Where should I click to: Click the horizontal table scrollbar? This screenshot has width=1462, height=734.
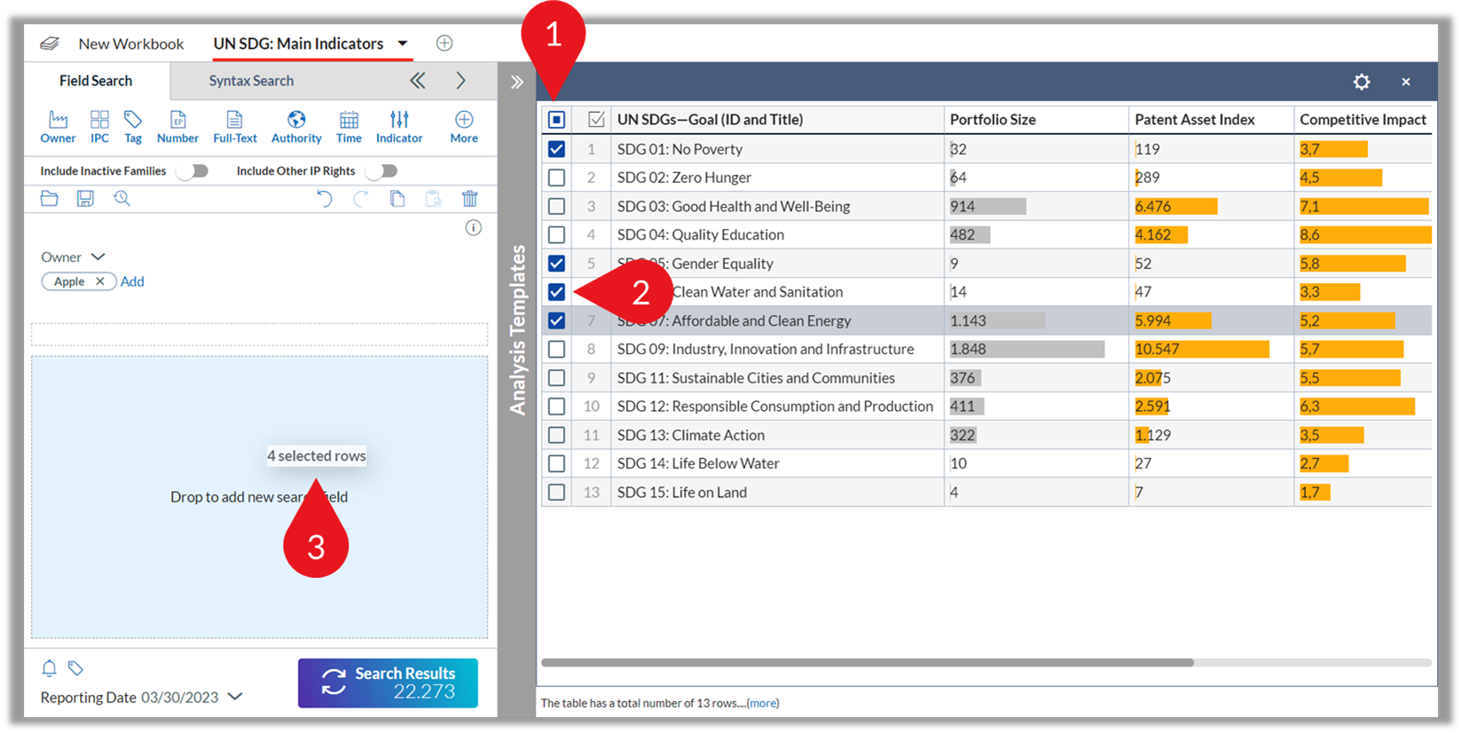867,662
